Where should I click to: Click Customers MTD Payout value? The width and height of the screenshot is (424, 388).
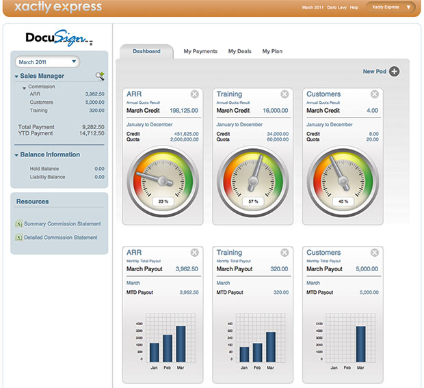369,292
